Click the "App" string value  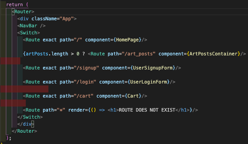click(x=67, y=19)
